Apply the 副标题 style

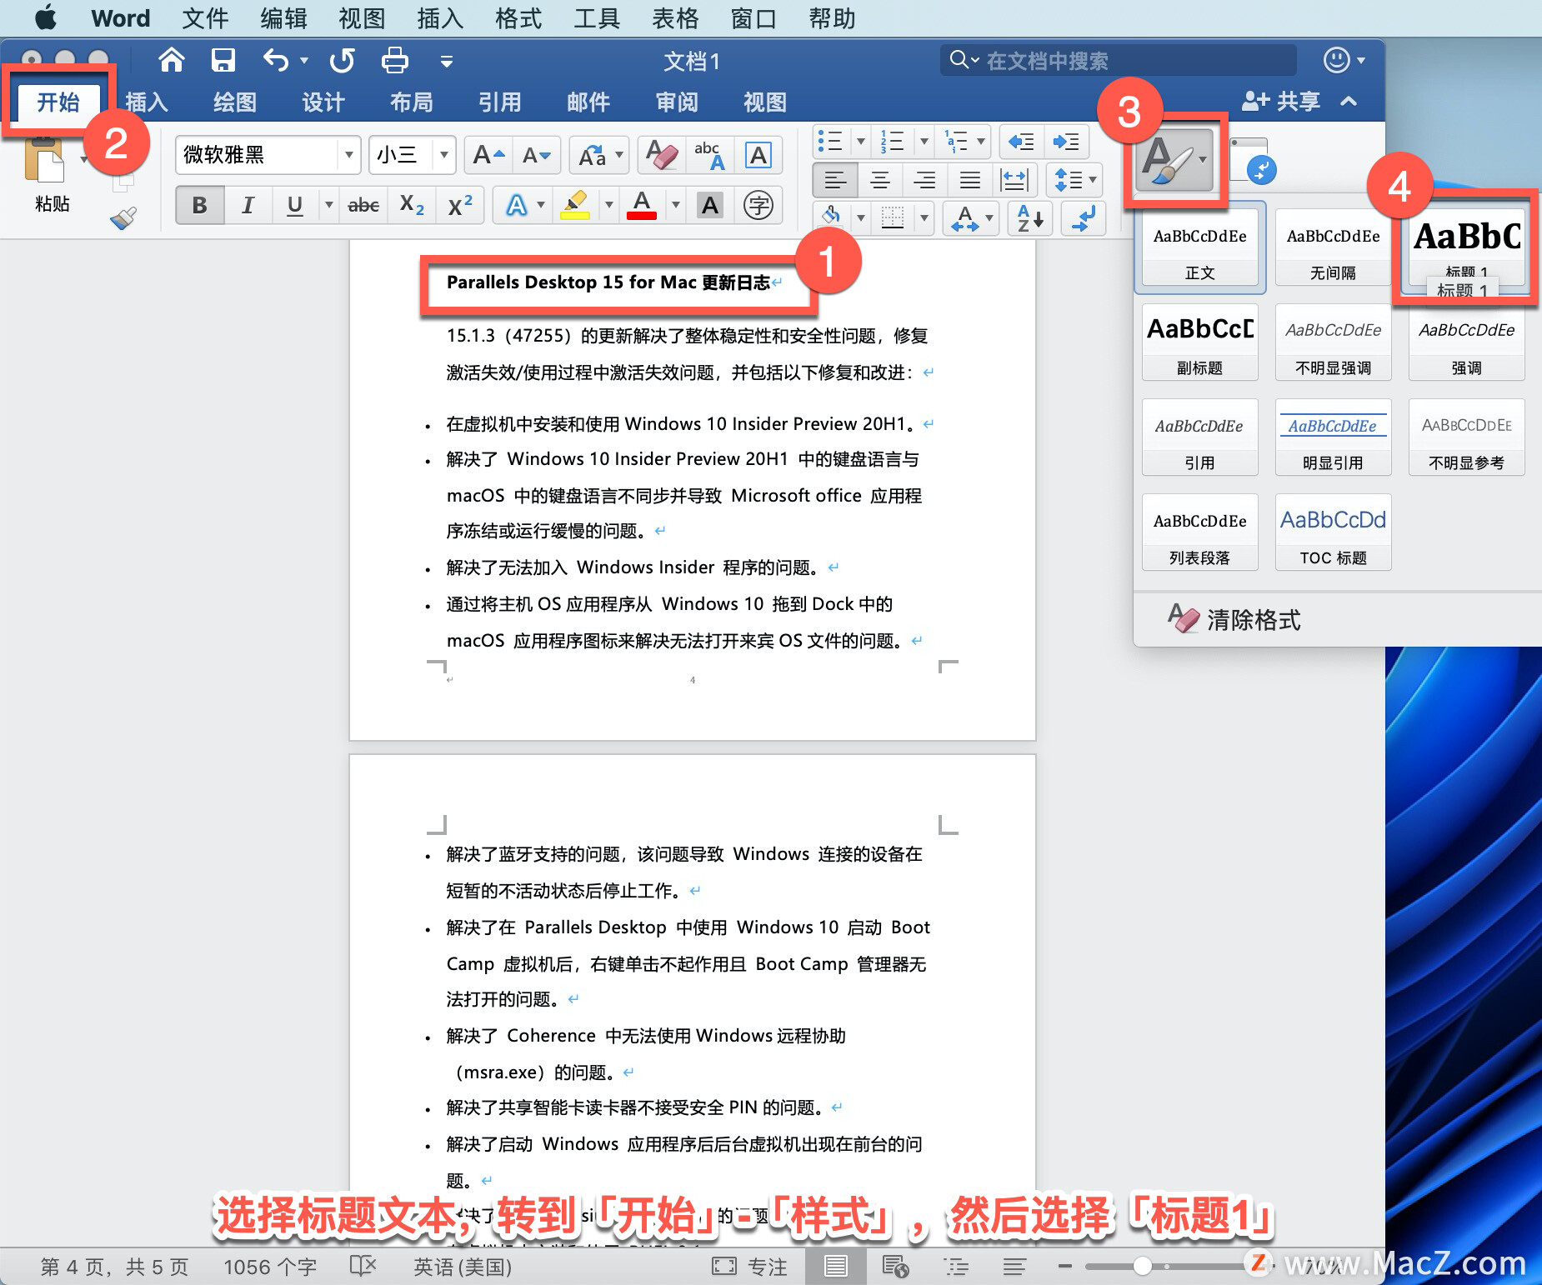click(1199, 343)
